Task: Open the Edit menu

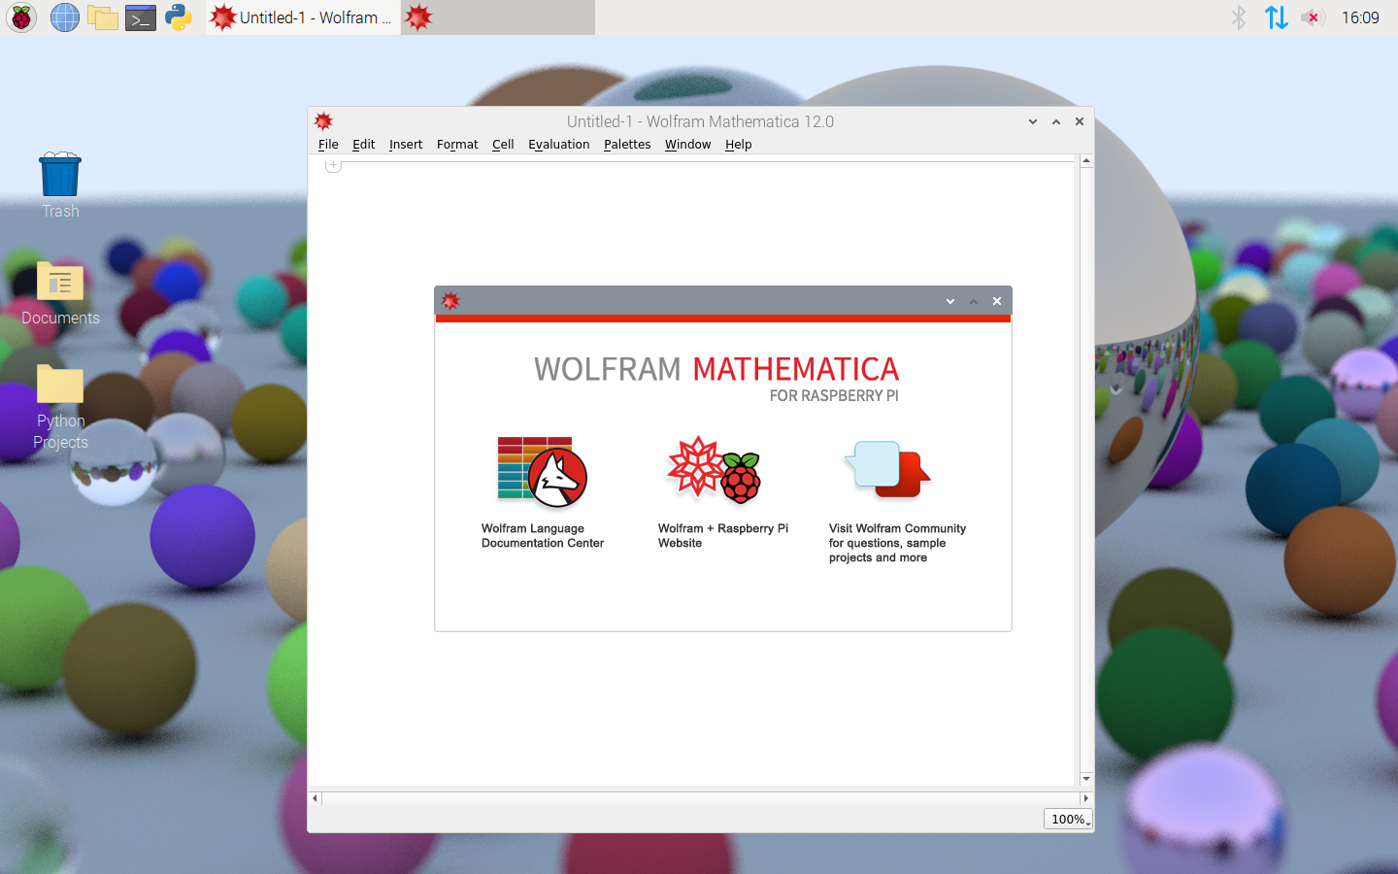Action: pos(363,145)
